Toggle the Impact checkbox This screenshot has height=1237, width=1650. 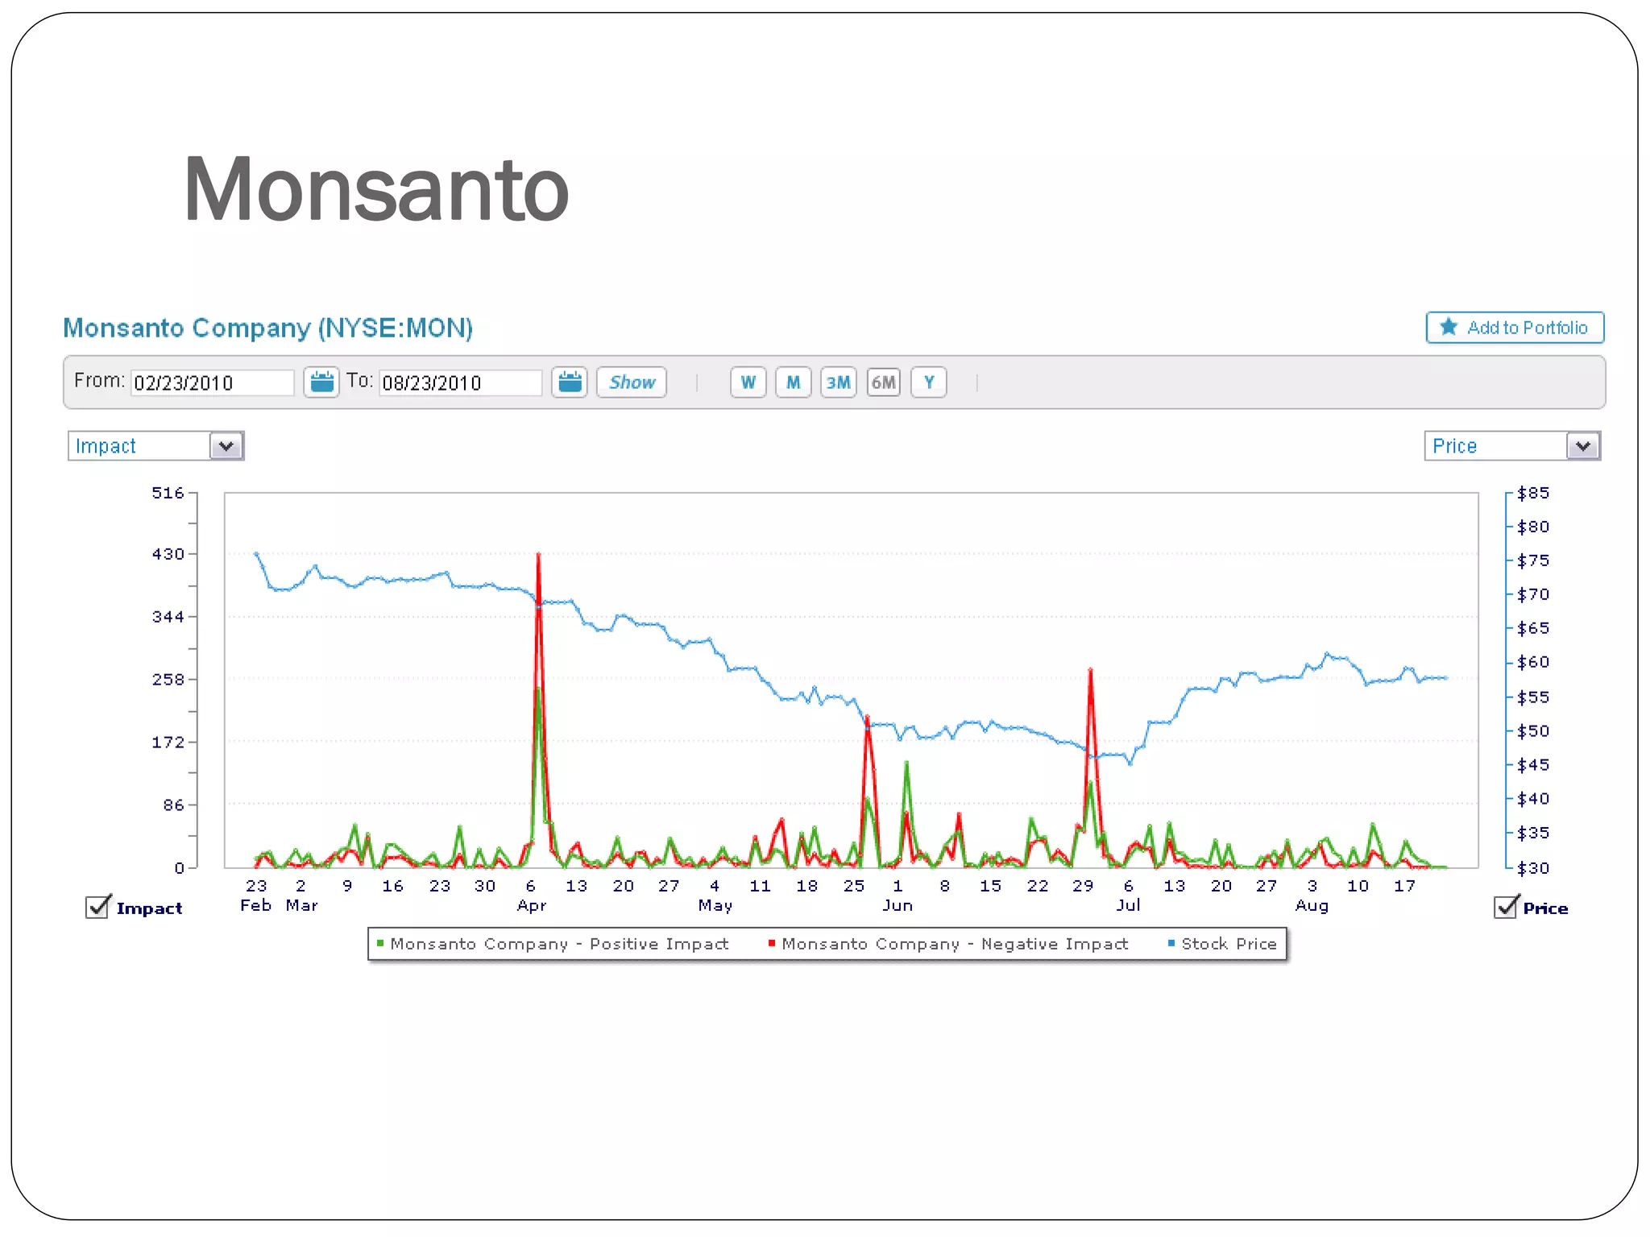[97, 907]
